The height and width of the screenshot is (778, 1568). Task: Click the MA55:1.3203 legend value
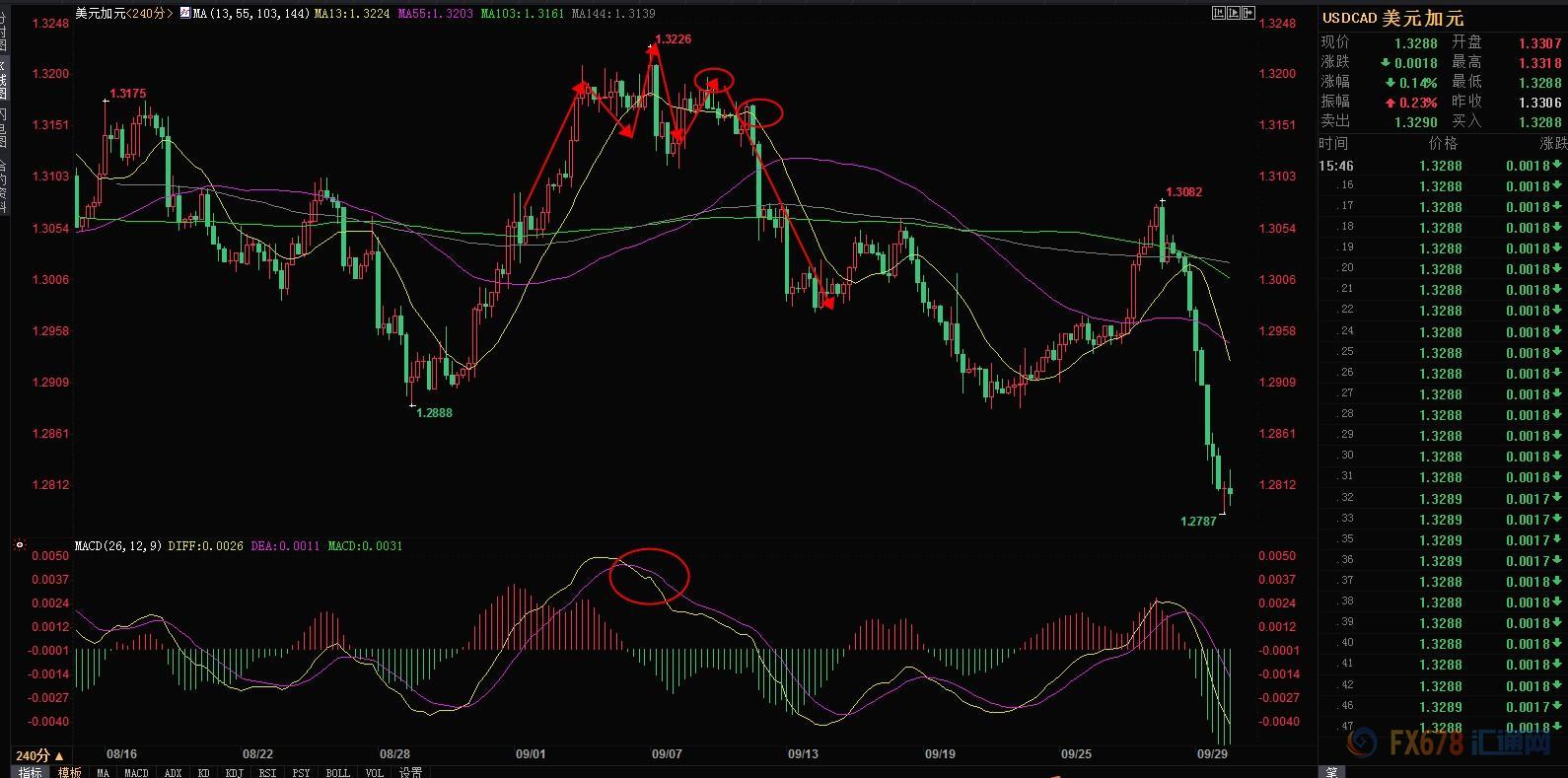(434, 14)
